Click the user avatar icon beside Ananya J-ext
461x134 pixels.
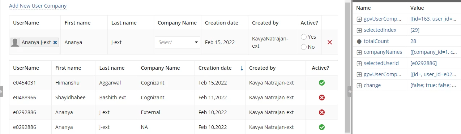point(15,42)
